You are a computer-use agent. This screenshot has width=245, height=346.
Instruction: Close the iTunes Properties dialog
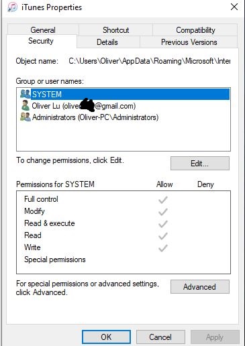234,7
